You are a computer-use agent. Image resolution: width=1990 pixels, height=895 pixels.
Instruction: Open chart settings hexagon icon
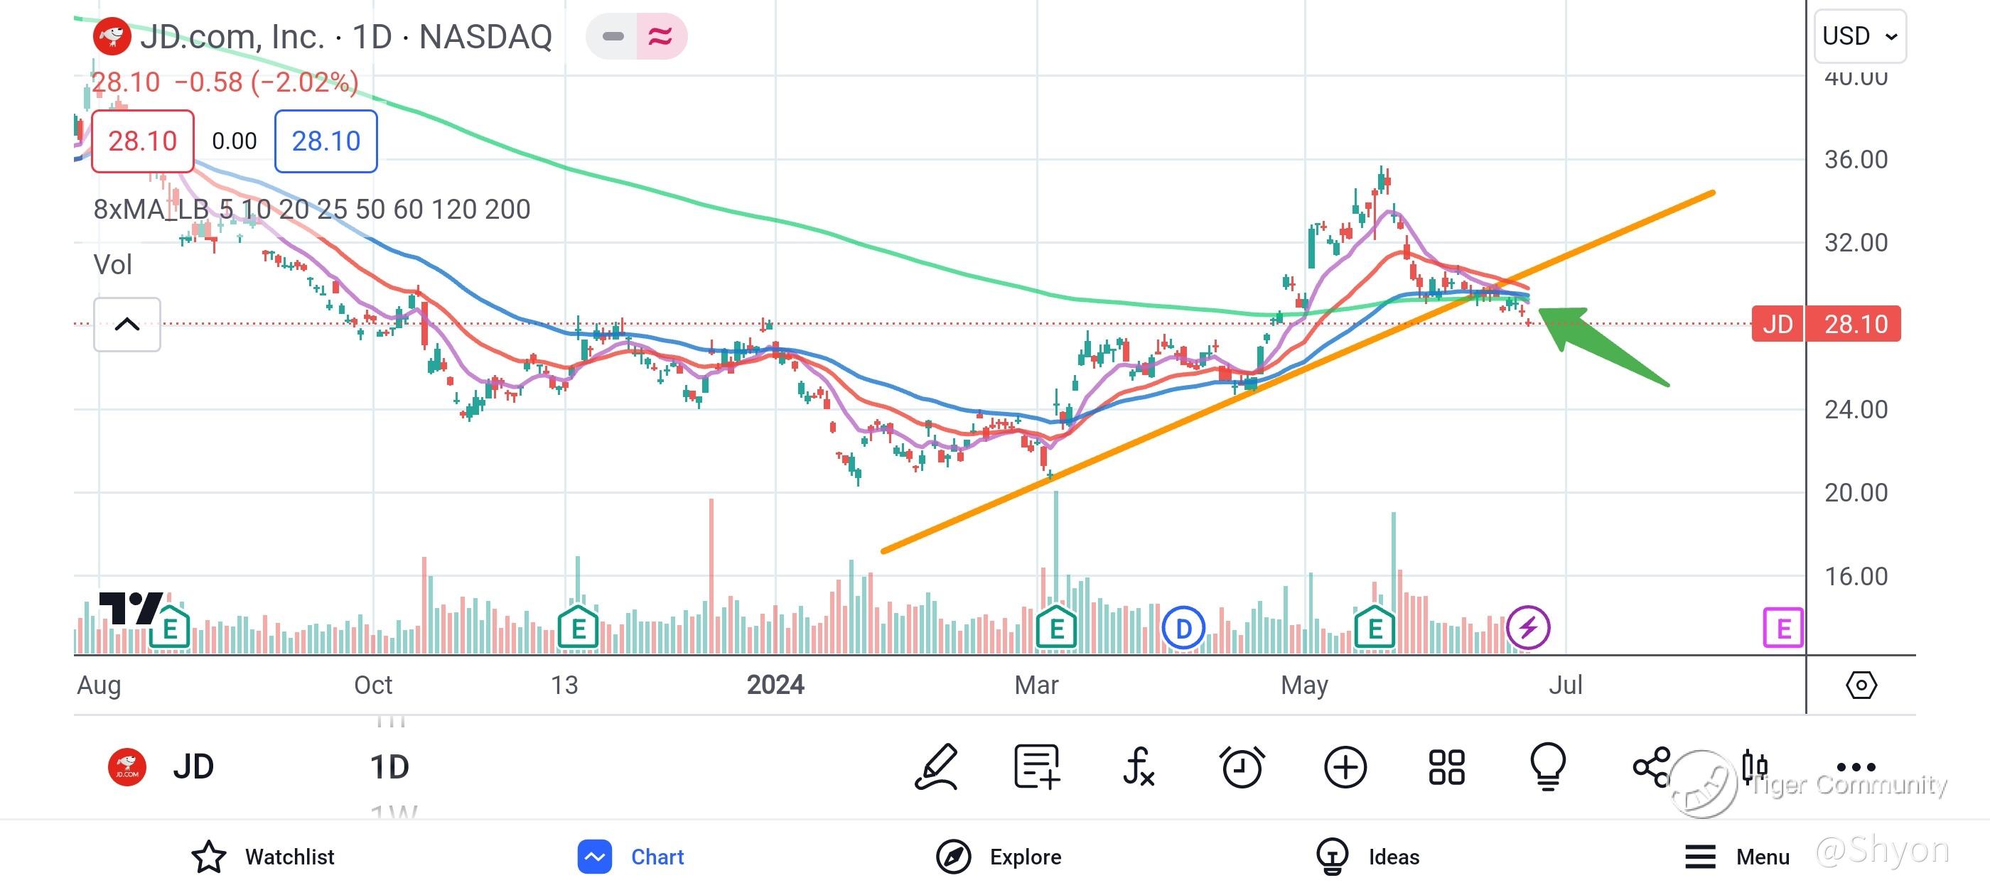pos(1861,685)
